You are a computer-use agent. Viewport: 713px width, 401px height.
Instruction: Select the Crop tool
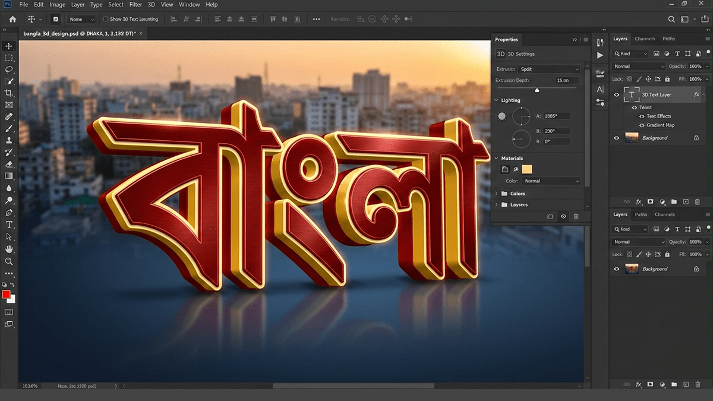click(x=9, y=93)
